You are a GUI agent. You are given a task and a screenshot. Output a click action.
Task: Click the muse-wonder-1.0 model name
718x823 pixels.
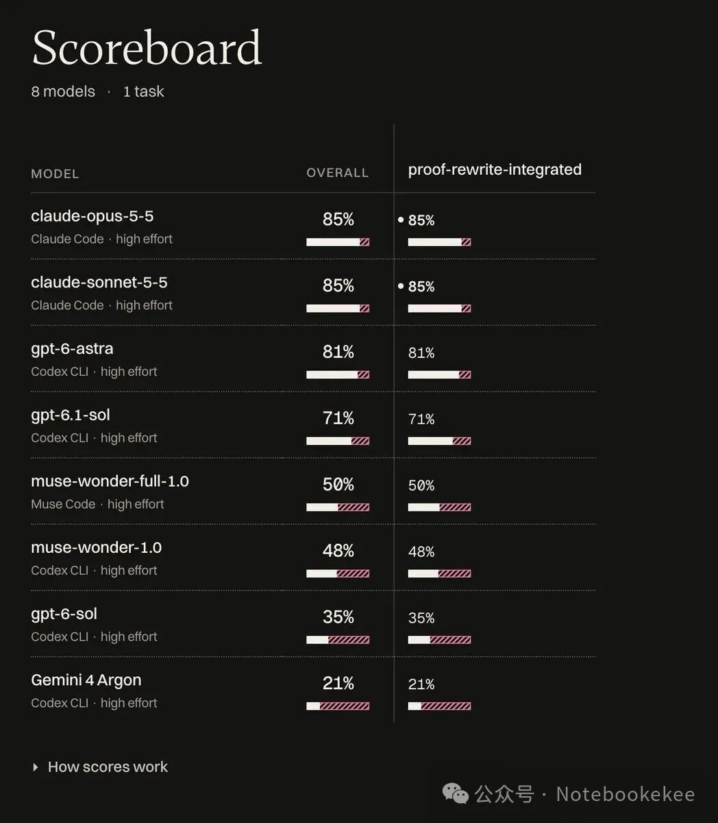point(97,547)
